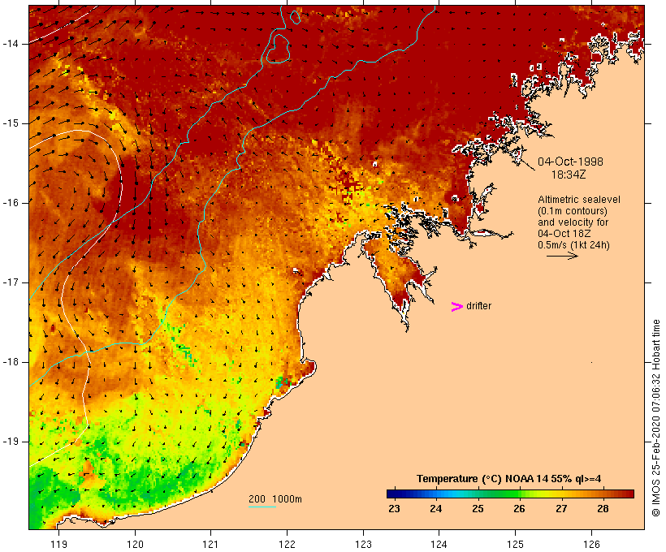Click the "and velocity for" legend line

tap(573, 222)
